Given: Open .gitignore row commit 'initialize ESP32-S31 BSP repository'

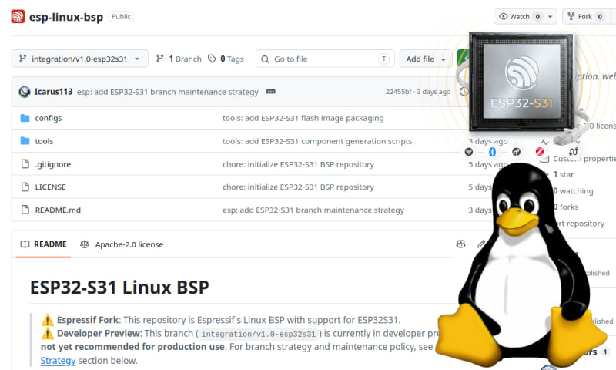Looking at the screenshot, I should click(298, 164).
